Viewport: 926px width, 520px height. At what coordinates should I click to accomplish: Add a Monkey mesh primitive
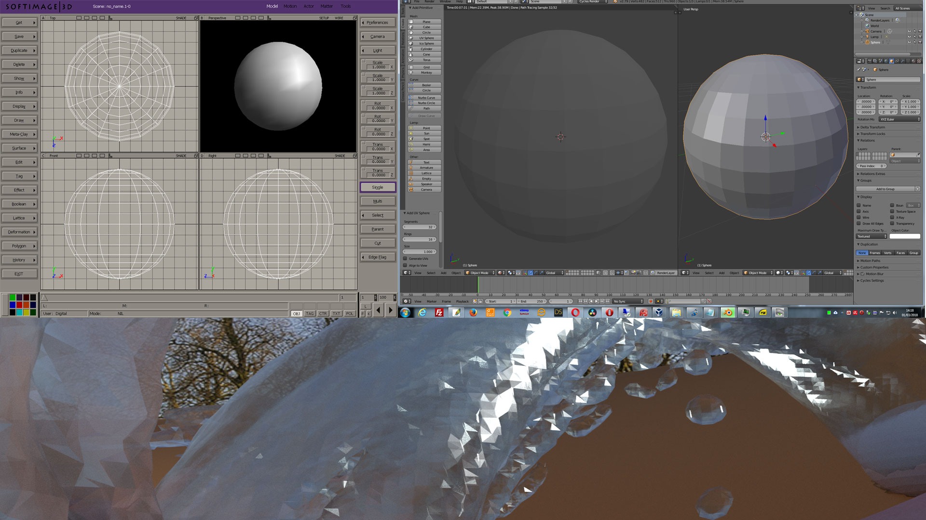(425, 73)
